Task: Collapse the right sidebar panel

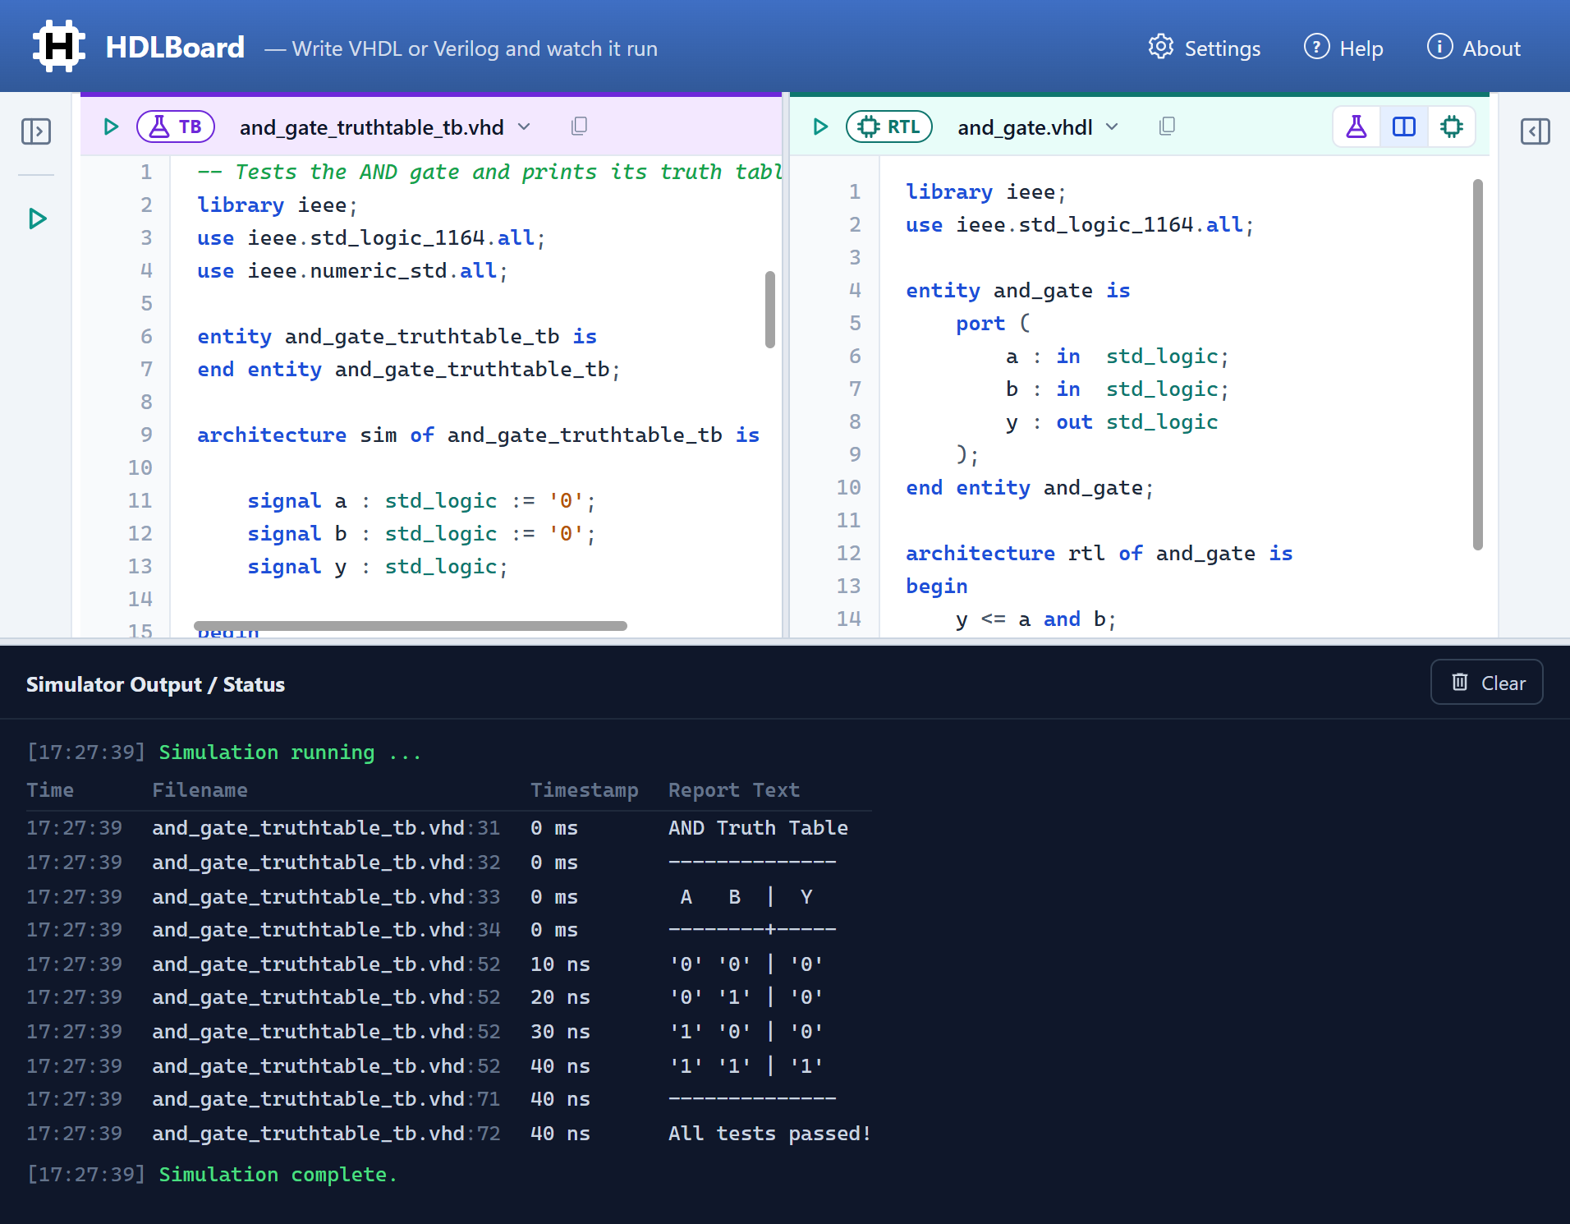Action: [1536, 131]
